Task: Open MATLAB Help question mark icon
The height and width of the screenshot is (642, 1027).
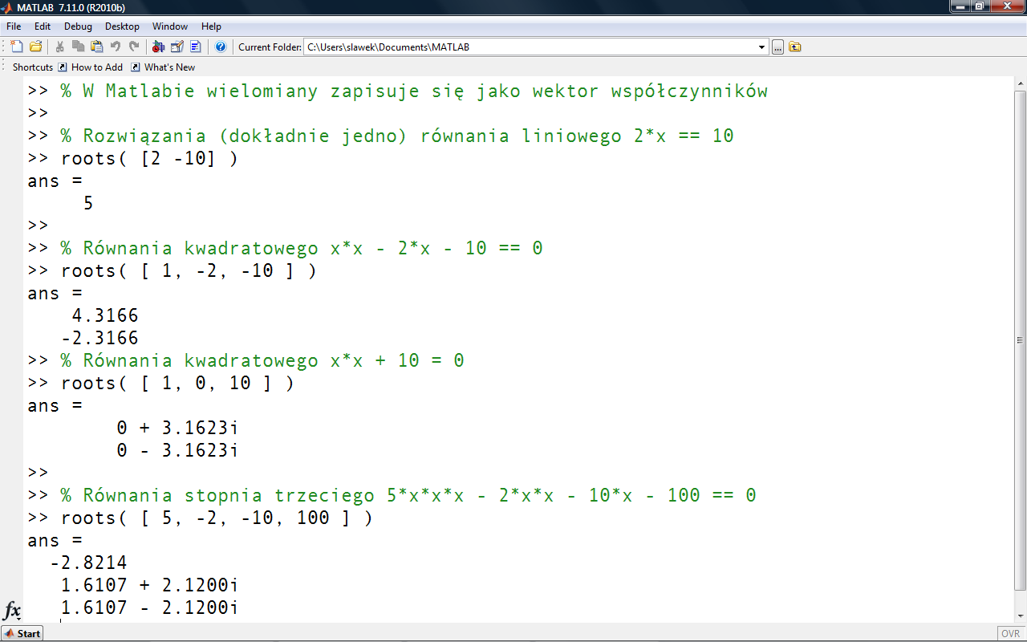Action: [x=221, y=47]
